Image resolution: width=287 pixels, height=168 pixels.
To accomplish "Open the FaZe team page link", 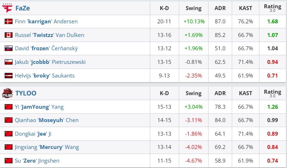I will pos(23,8).
